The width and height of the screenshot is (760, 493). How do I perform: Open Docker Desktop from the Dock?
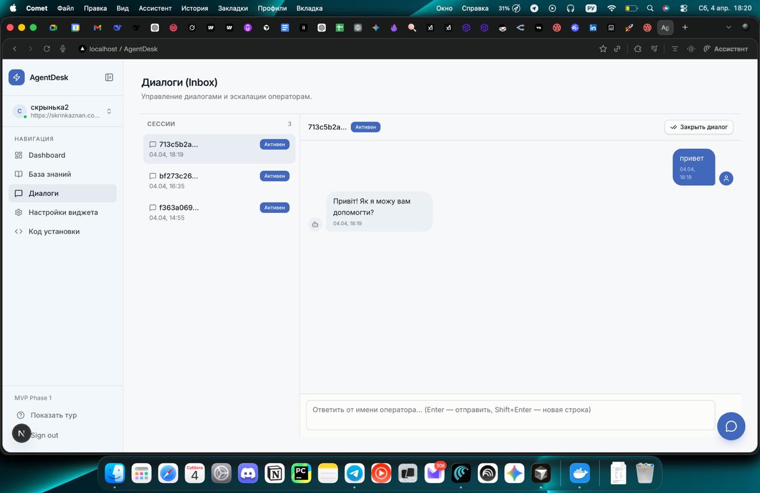[579, 473]
